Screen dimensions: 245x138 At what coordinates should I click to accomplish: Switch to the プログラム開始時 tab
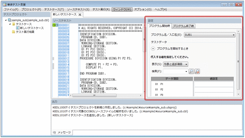[159, 26]
